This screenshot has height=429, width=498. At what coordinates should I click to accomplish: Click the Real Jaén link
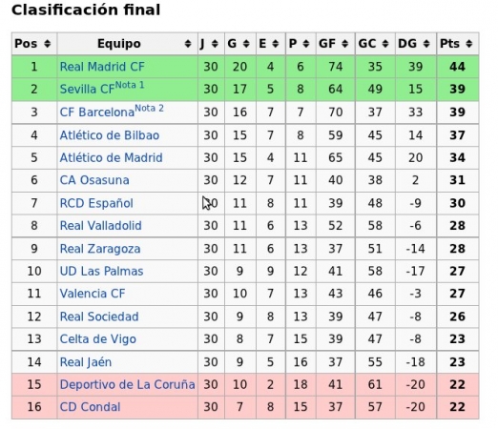click(x=86, y=362)
